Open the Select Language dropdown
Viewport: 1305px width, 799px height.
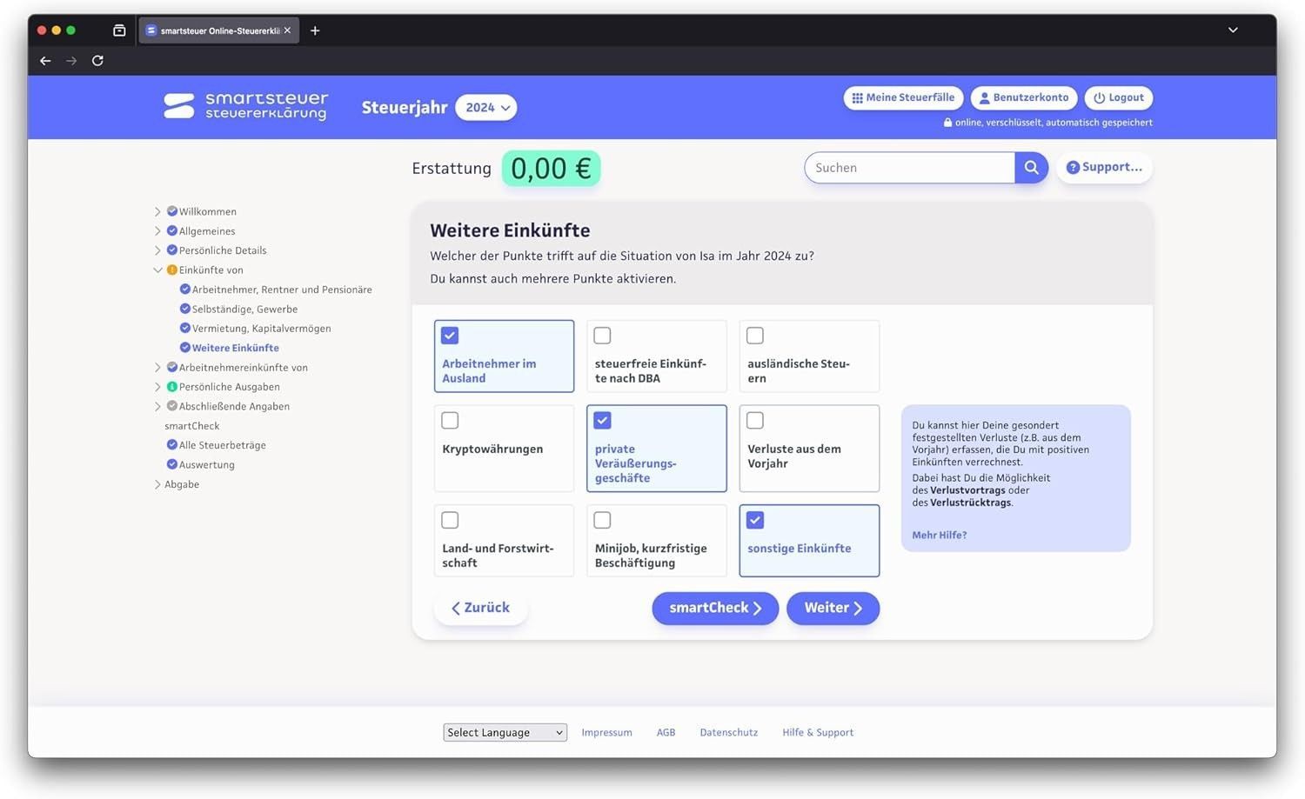(x=505, y=733)
